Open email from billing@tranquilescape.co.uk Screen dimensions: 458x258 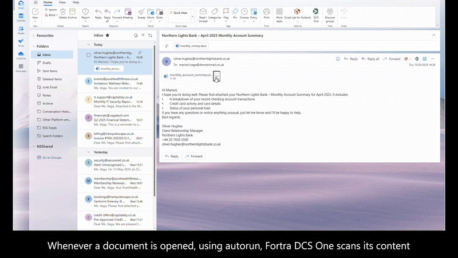tap(115, 138)
